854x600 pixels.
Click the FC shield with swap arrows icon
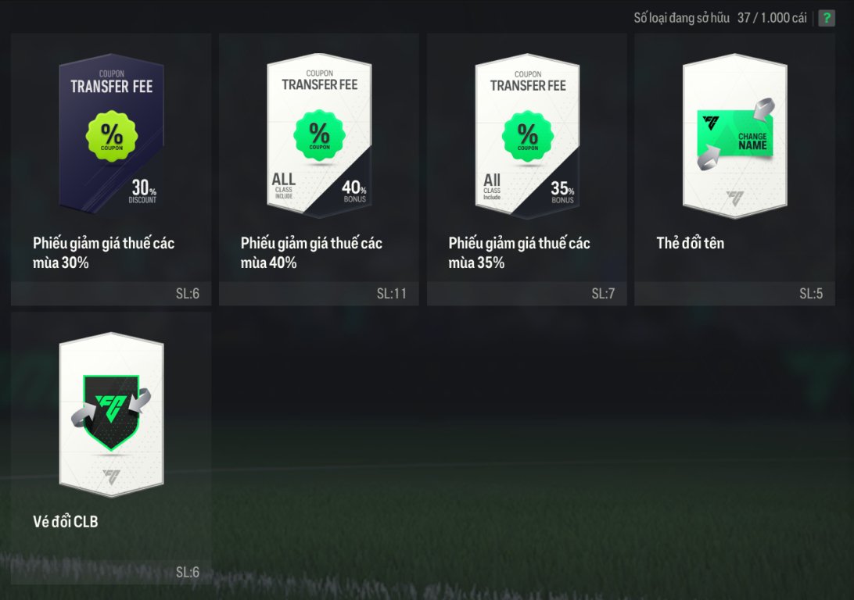pyautogui.click(x=111, y=412)
